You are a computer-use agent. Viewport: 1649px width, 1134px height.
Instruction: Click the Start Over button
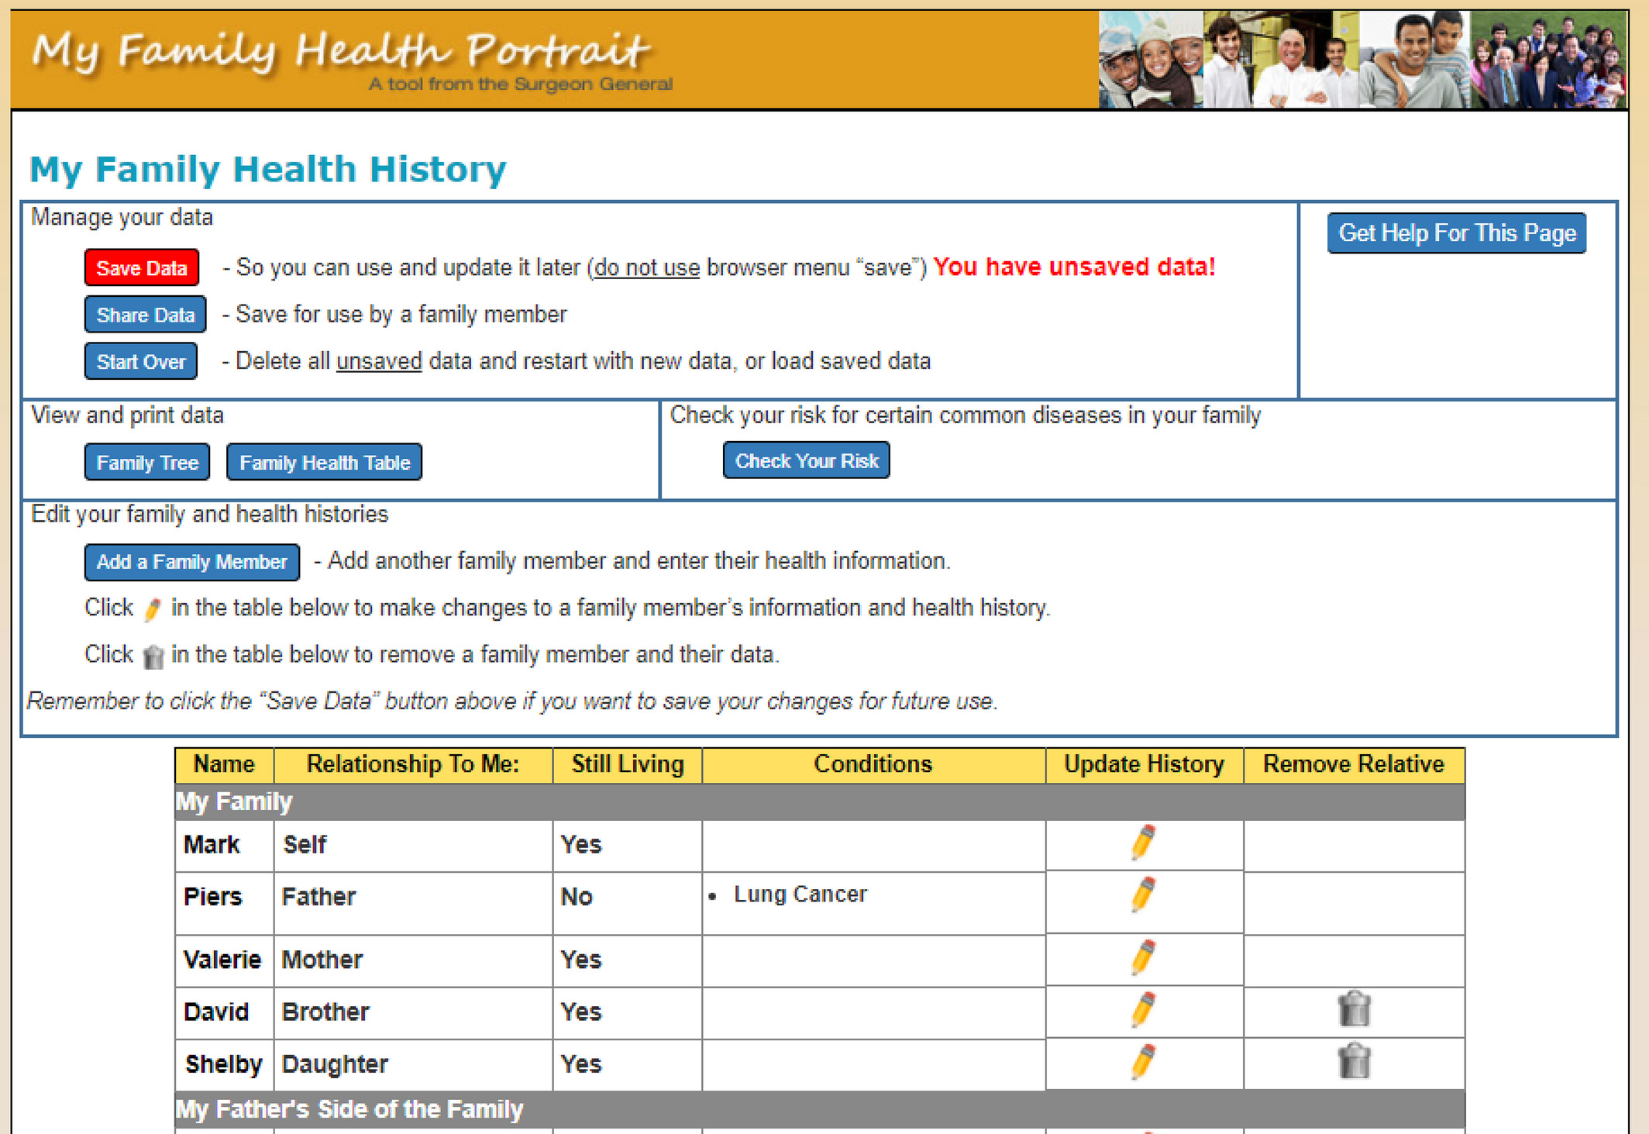141,361
